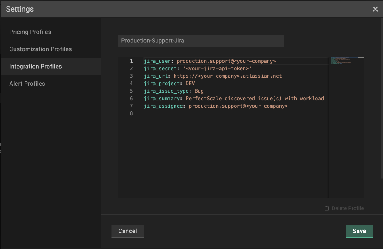383x249 pixels.
Task: Place cursor in the jira_summary text
Action: tap(255, 99)
